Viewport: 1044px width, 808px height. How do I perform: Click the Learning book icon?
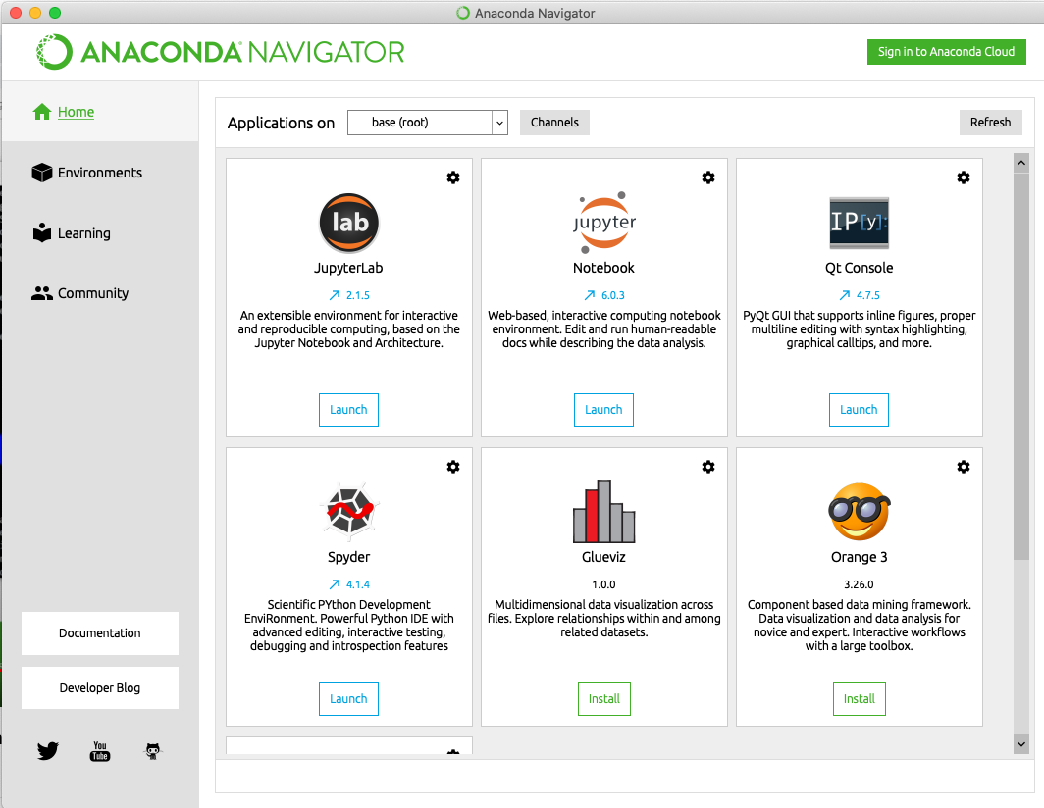(x=42, y=233)
